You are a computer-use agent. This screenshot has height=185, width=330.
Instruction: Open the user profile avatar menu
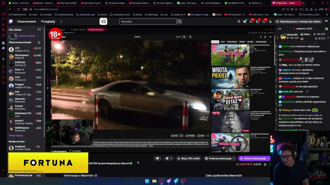(326, 22)
